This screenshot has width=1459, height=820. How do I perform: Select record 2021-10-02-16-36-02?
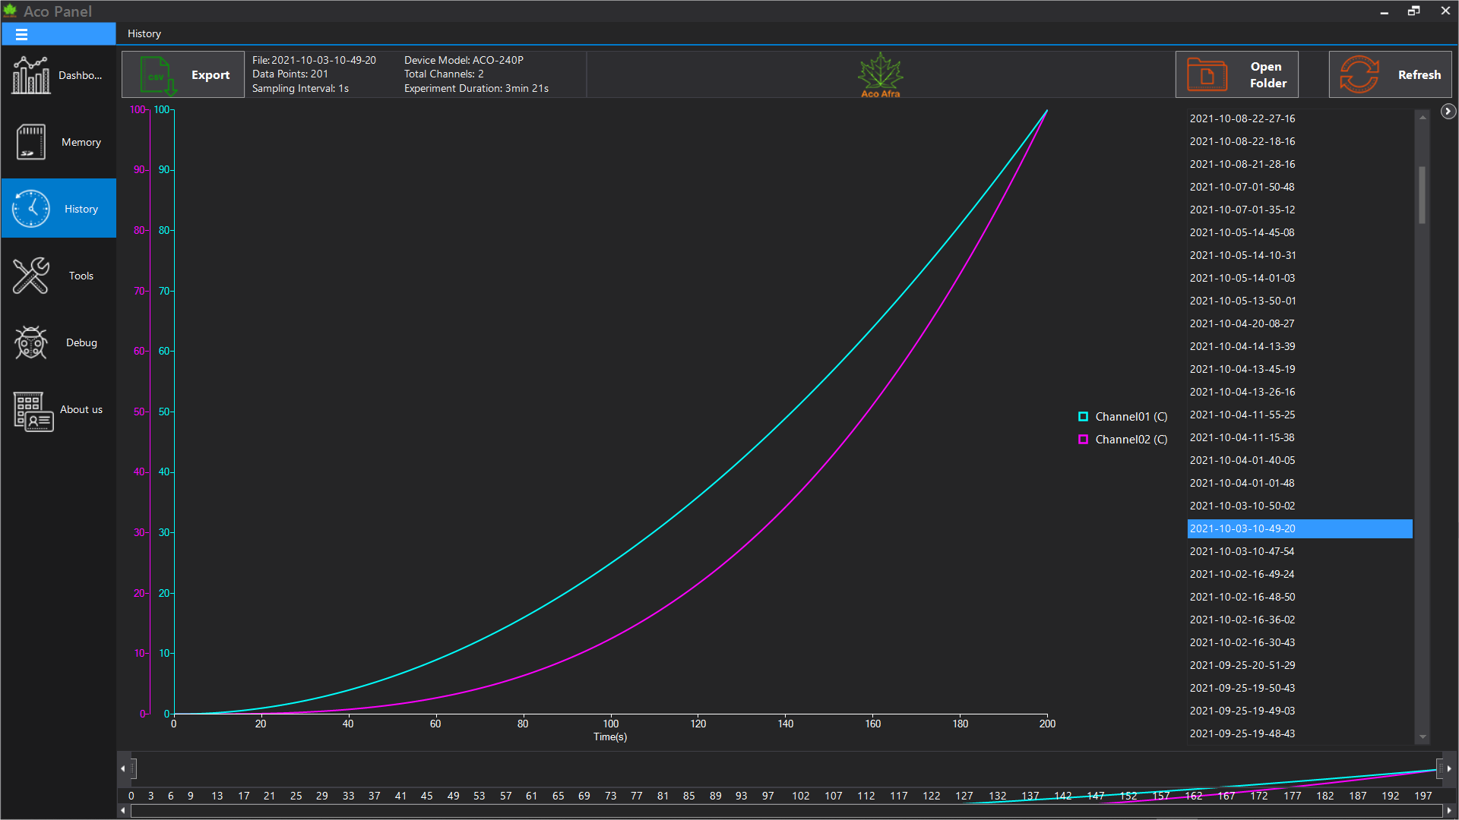(x=1299, y=620)
